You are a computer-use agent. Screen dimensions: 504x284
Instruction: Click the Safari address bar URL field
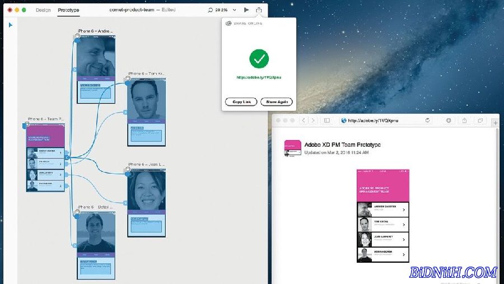[x=386, y=120]
